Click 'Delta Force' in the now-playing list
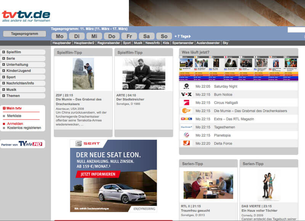Viewport: 305px width, 221px height. 223,143
